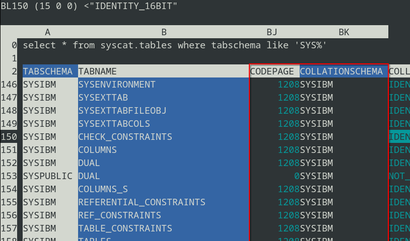Click the TABNAME header cell
Viewport: 410px width, 241px height.
tap(98, 71)
